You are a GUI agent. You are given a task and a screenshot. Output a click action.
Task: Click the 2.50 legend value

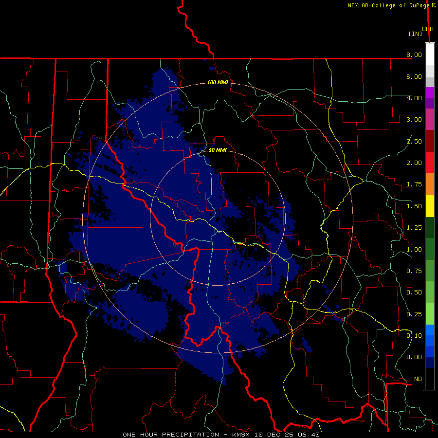coord(414,141)
